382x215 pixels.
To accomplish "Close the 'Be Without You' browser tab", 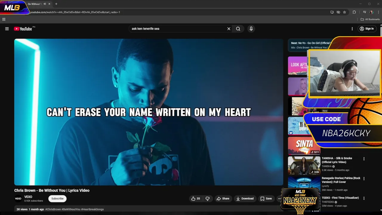I will click(x=50, y=4).
